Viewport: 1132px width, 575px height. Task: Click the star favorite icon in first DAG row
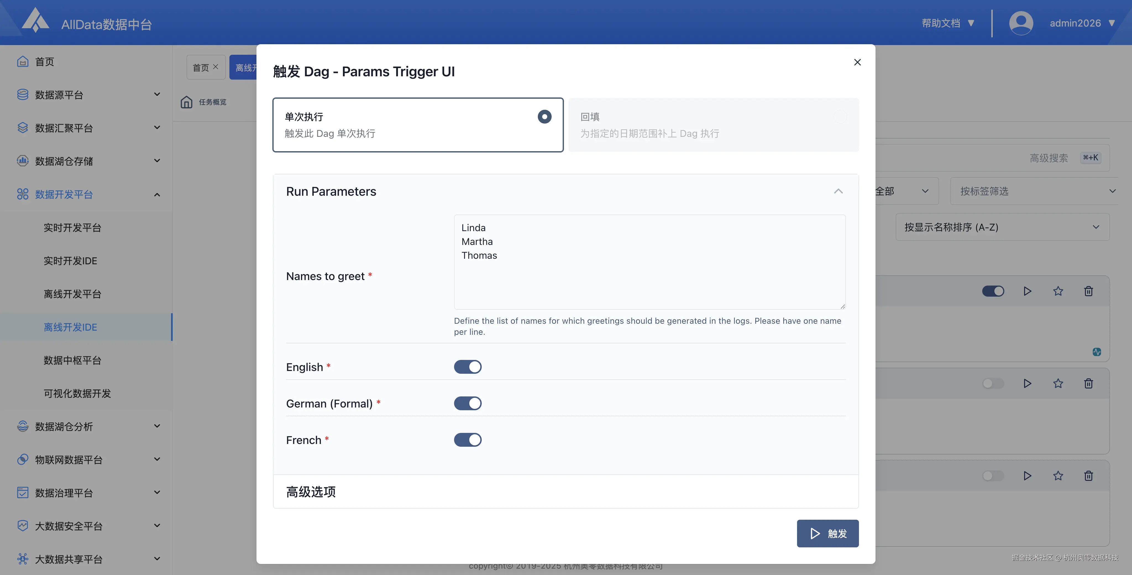point(1058,291)
